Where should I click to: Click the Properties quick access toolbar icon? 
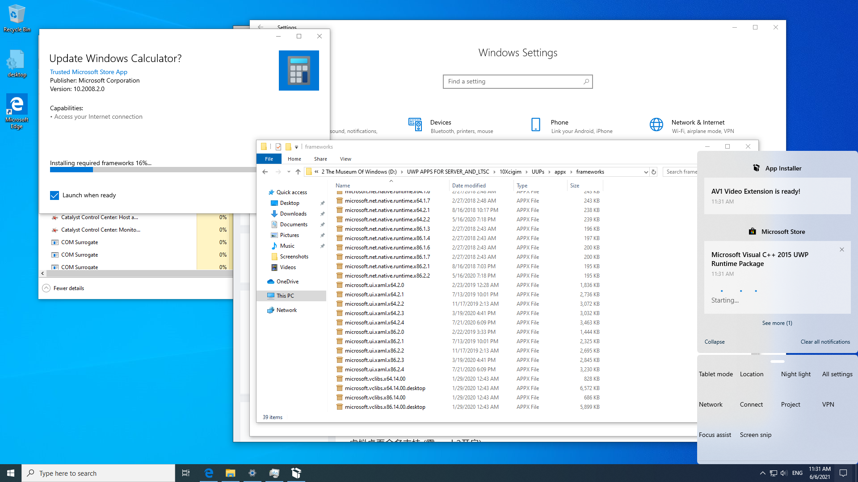pyautogui.click(x=278, y=147)
